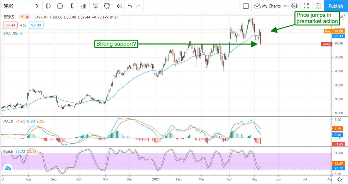Click the compare or add symbol icon

[x=60, y=6]
